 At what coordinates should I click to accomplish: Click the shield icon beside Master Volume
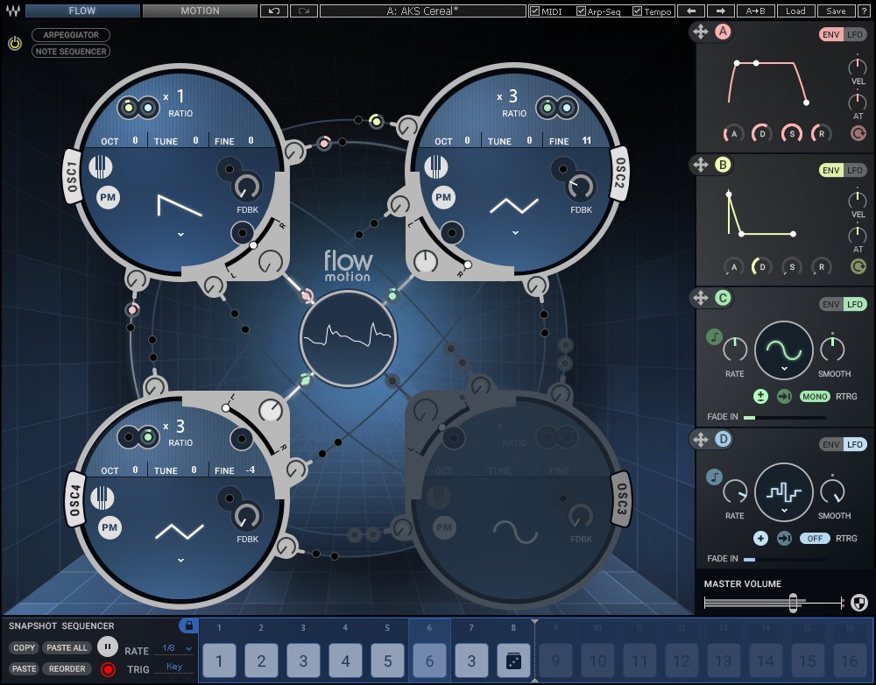click(x=859, y=603)
